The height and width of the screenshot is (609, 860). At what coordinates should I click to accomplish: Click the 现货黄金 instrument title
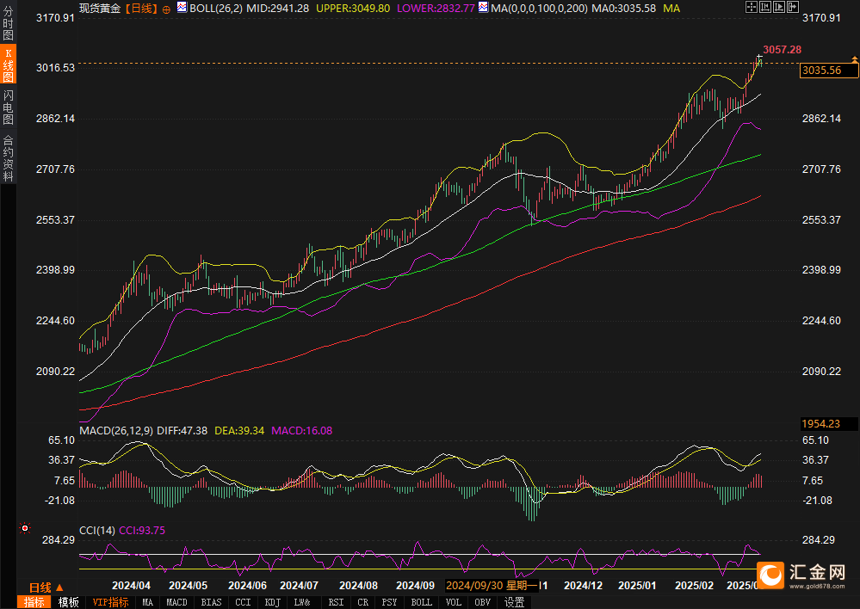coord(100,9)
